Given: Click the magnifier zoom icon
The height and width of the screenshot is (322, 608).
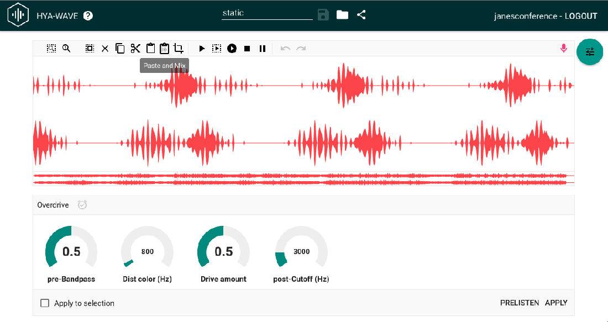Looking at the screenshot, I should click(x=66, y=49).
